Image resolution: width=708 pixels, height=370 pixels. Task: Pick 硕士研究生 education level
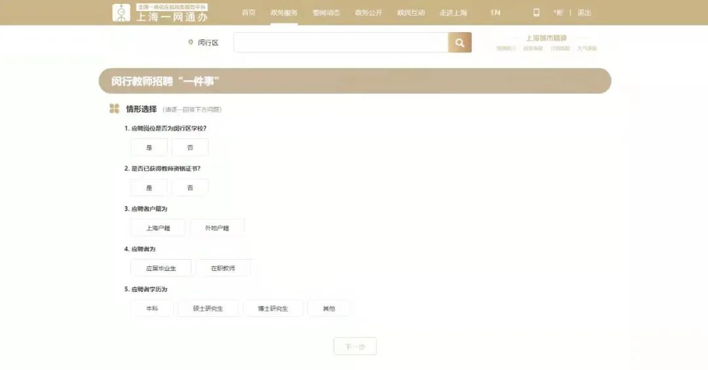[x=208, y=308]
